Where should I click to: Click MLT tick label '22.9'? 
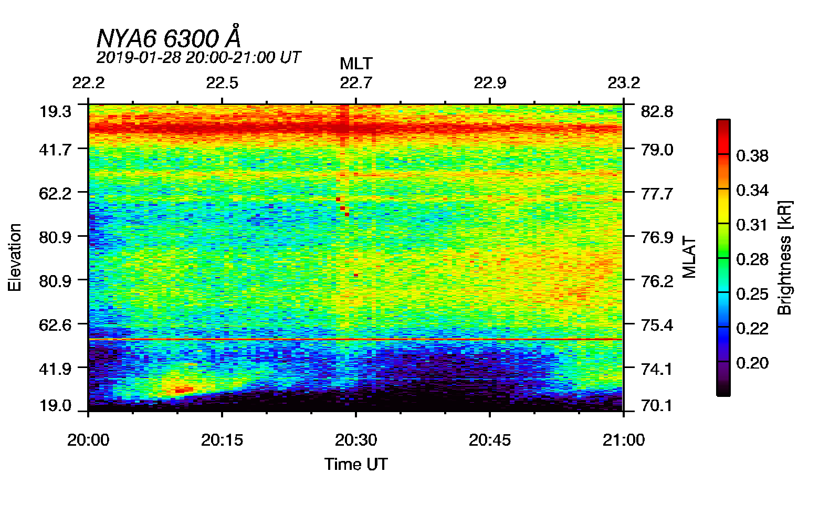click(490, 83)
